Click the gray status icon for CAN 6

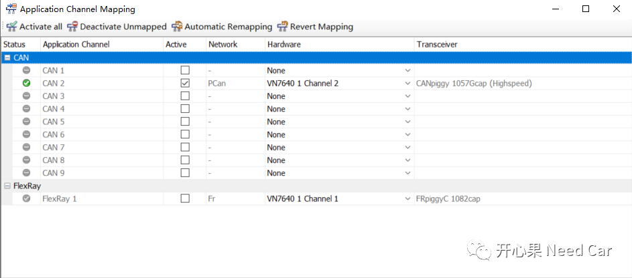click(x=26, y=134)
